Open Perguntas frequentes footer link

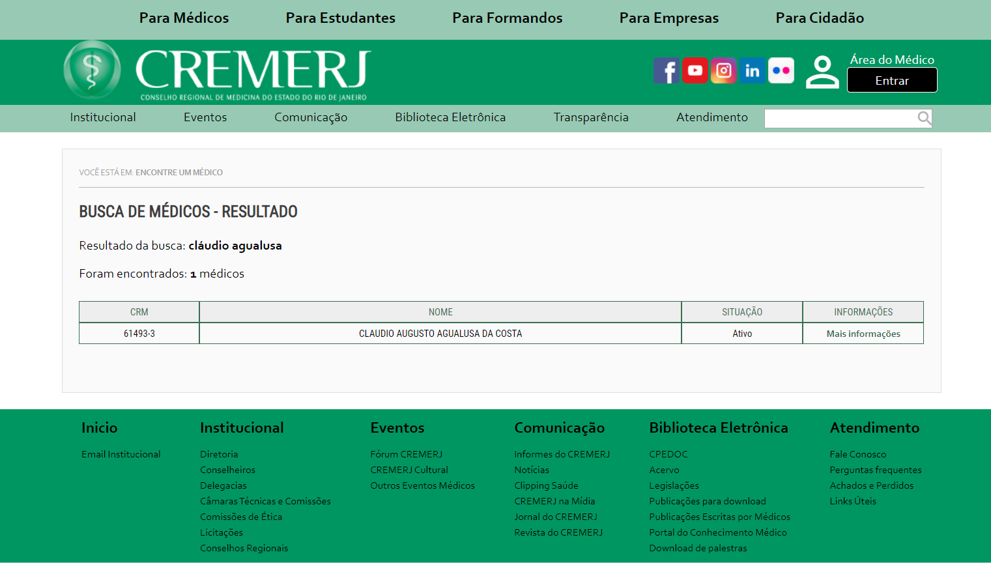pyautogui.click(x=876, y=470)
